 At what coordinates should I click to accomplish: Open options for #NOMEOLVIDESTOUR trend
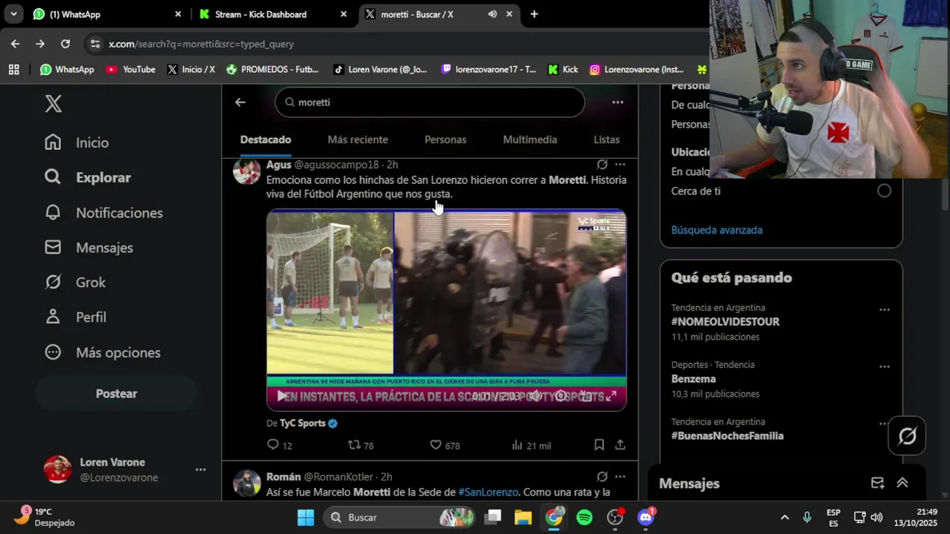[884, 309]
